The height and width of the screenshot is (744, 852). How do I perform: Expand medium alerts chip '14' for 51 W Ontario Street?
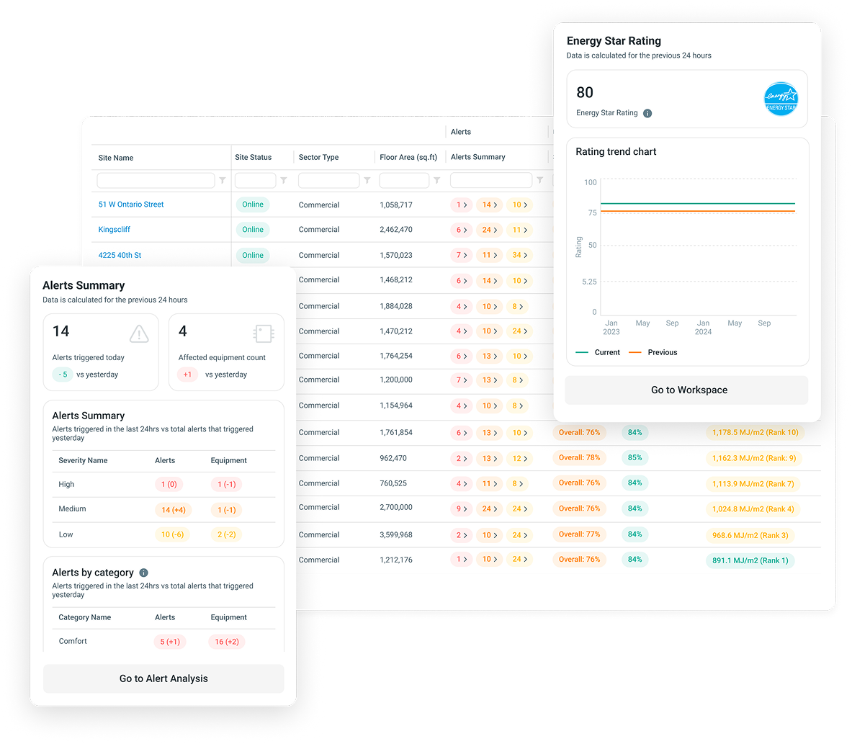[490, 205]
